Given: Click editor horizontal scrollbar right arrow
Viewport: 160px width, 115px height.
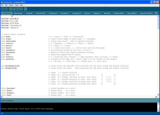Looking at the screenshot, I should [156, 97].
